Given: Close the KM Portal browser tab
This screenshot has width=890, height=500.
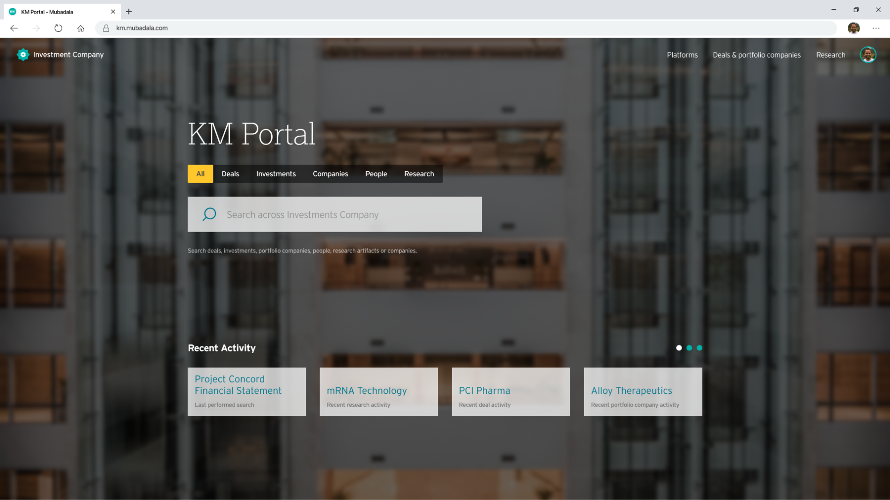Looking at the screenshot, I should (113, 12).
